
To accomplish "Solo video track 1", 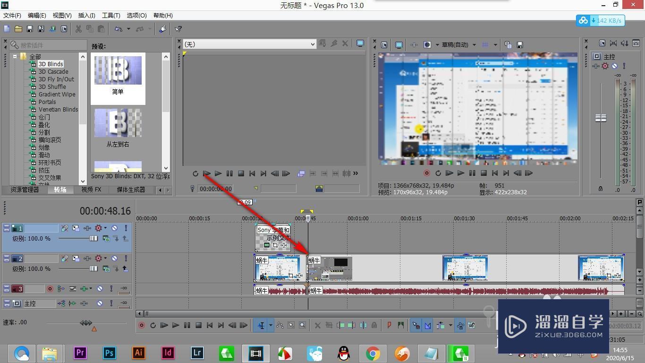I will (126, 228).
